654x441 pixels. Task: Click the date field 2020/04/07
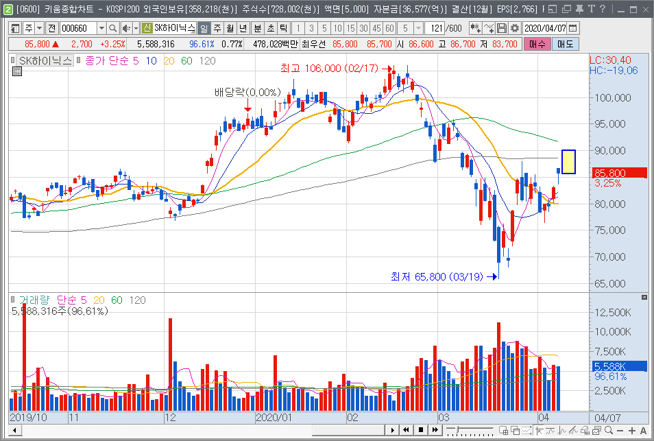(x=545, y=28)
